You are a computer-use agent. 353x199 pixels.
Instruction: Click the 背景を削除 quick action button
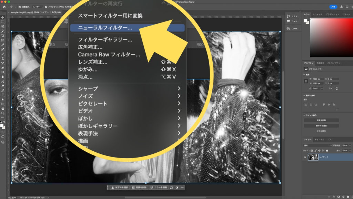[321, 120]
